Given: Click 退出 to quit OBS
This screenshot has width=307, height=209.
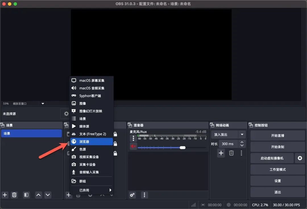Looking at the screenshot, I should [x=278, y=192].
